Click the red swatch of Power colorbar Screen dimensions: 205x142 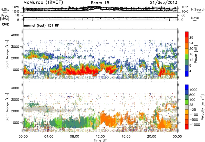pyautogui.click(x=187, y=34)
